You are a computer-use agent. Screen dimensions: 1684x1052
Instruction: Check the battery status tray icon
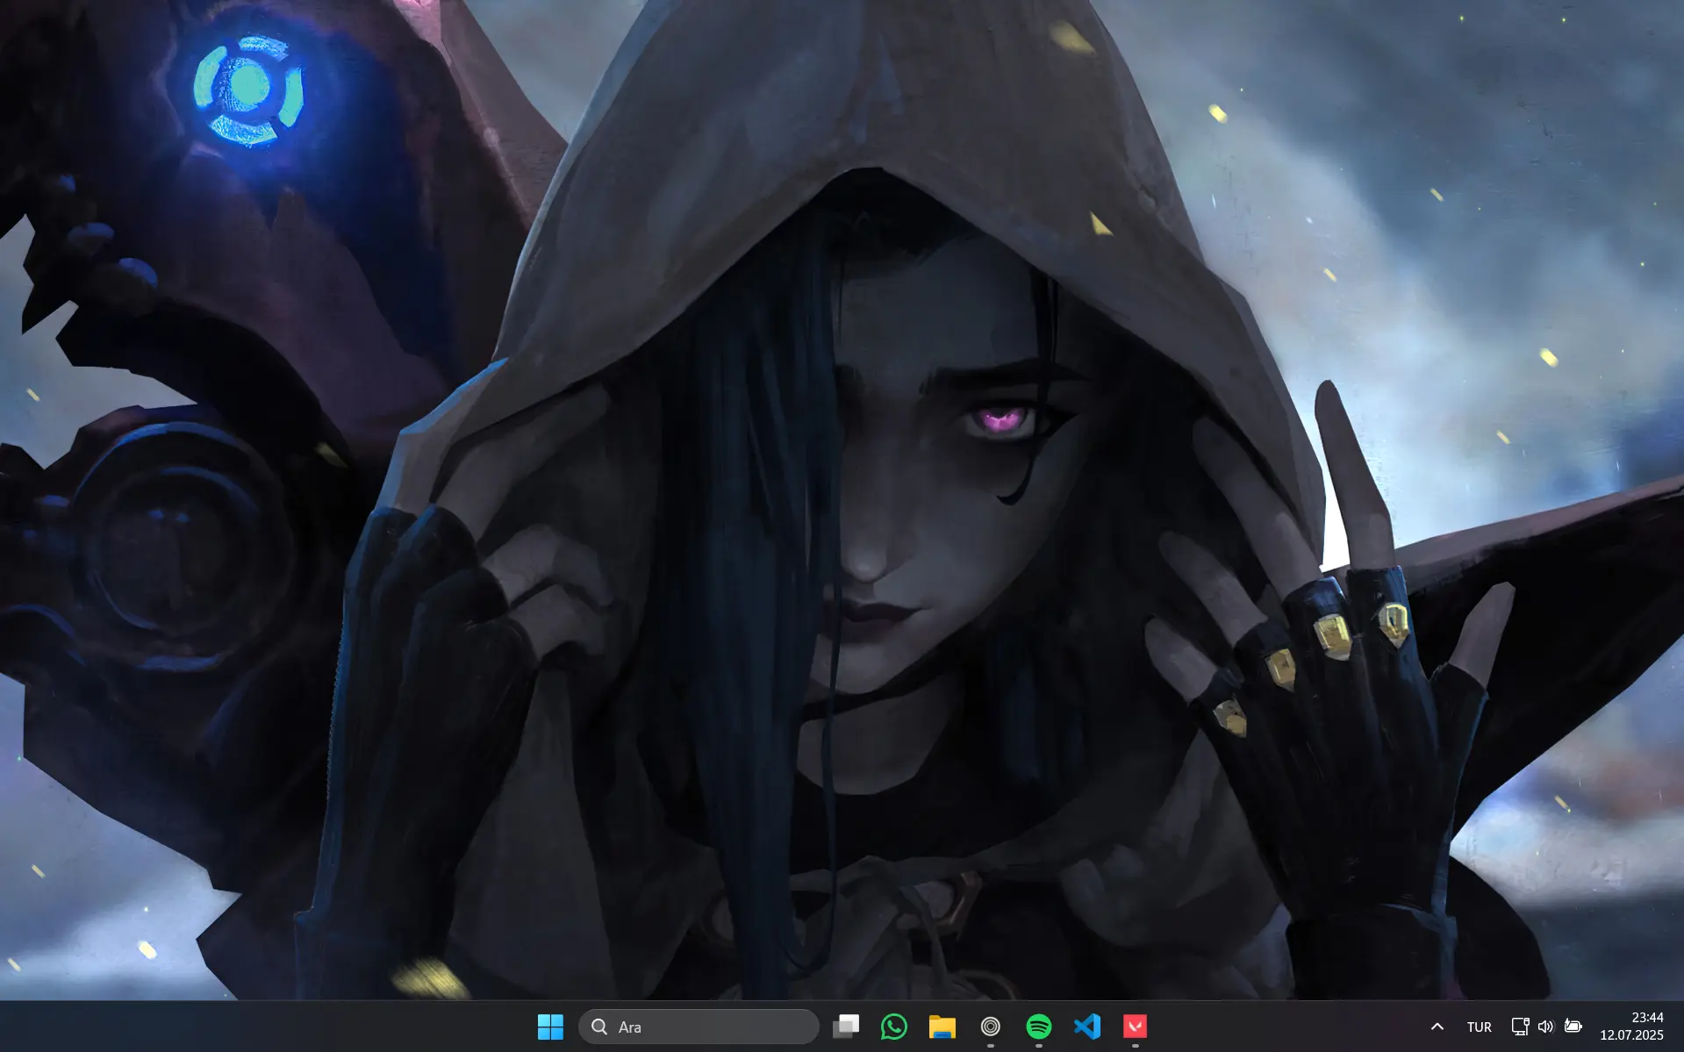click(x=1573, y=1027)
